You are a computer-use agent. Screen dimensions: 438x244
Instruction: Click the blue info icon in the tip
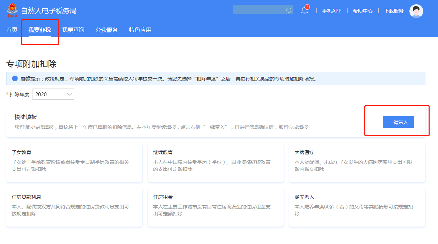(15, 78)
